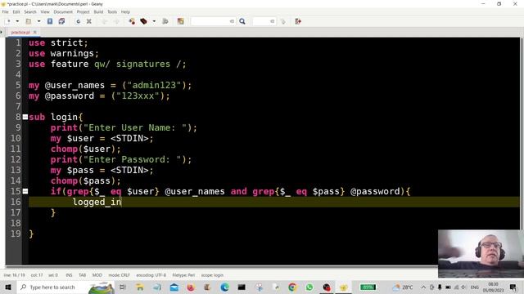524x294 pixels.
Task: Open the Mail app from the taskbar
Action: click(x=174, y=287)
